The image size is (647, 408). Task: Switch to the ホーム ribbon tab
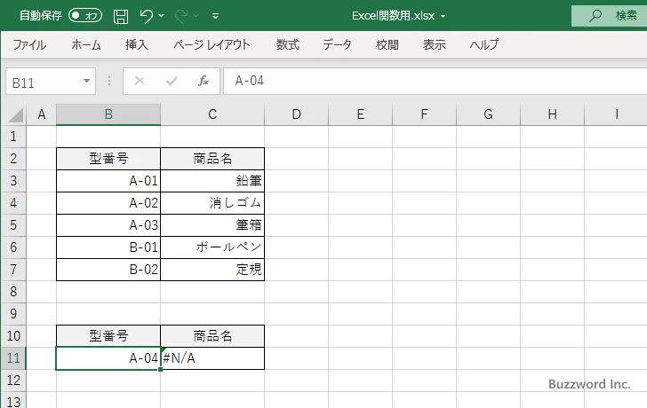click(86, 44)
